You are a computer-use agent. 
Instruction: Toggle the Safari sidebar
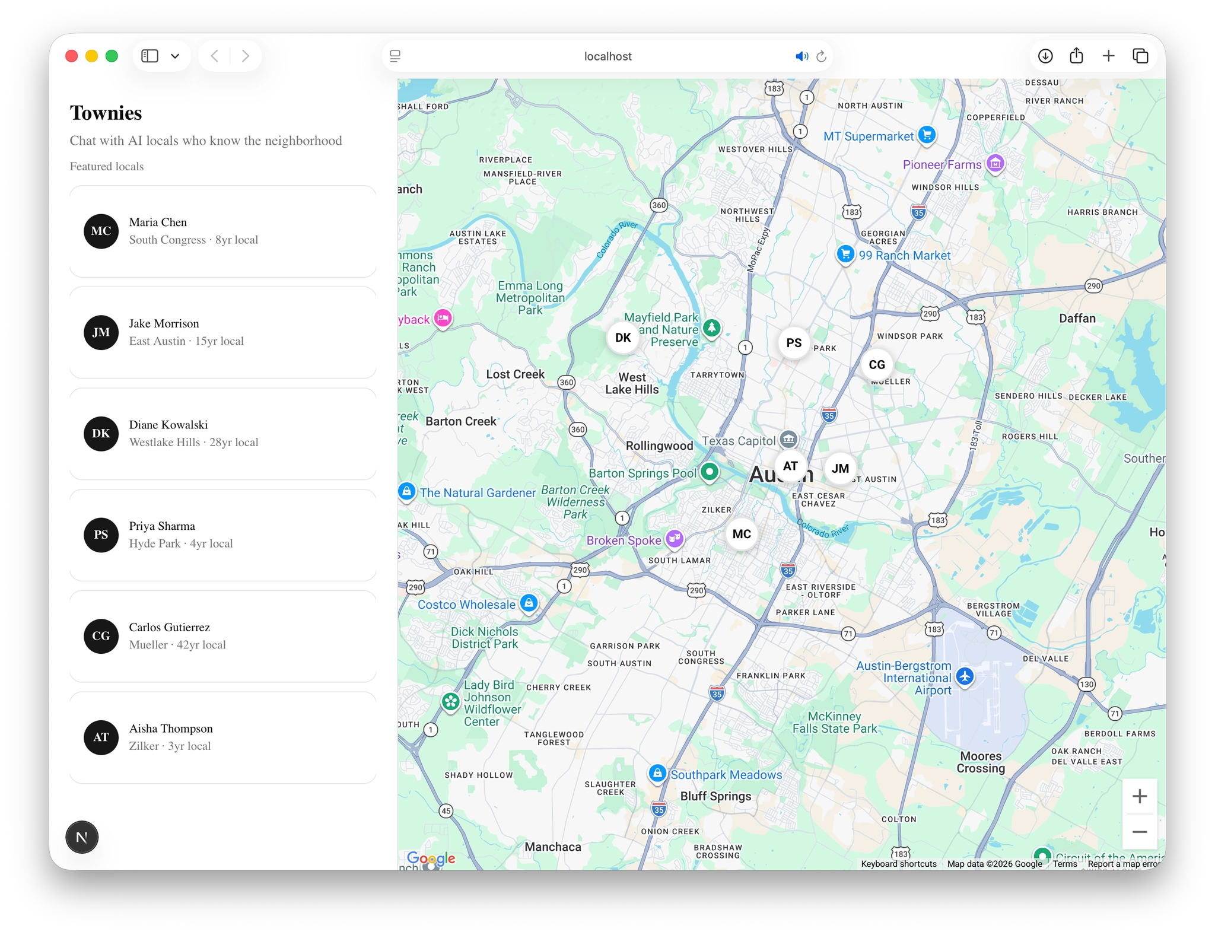pos(150,55)
